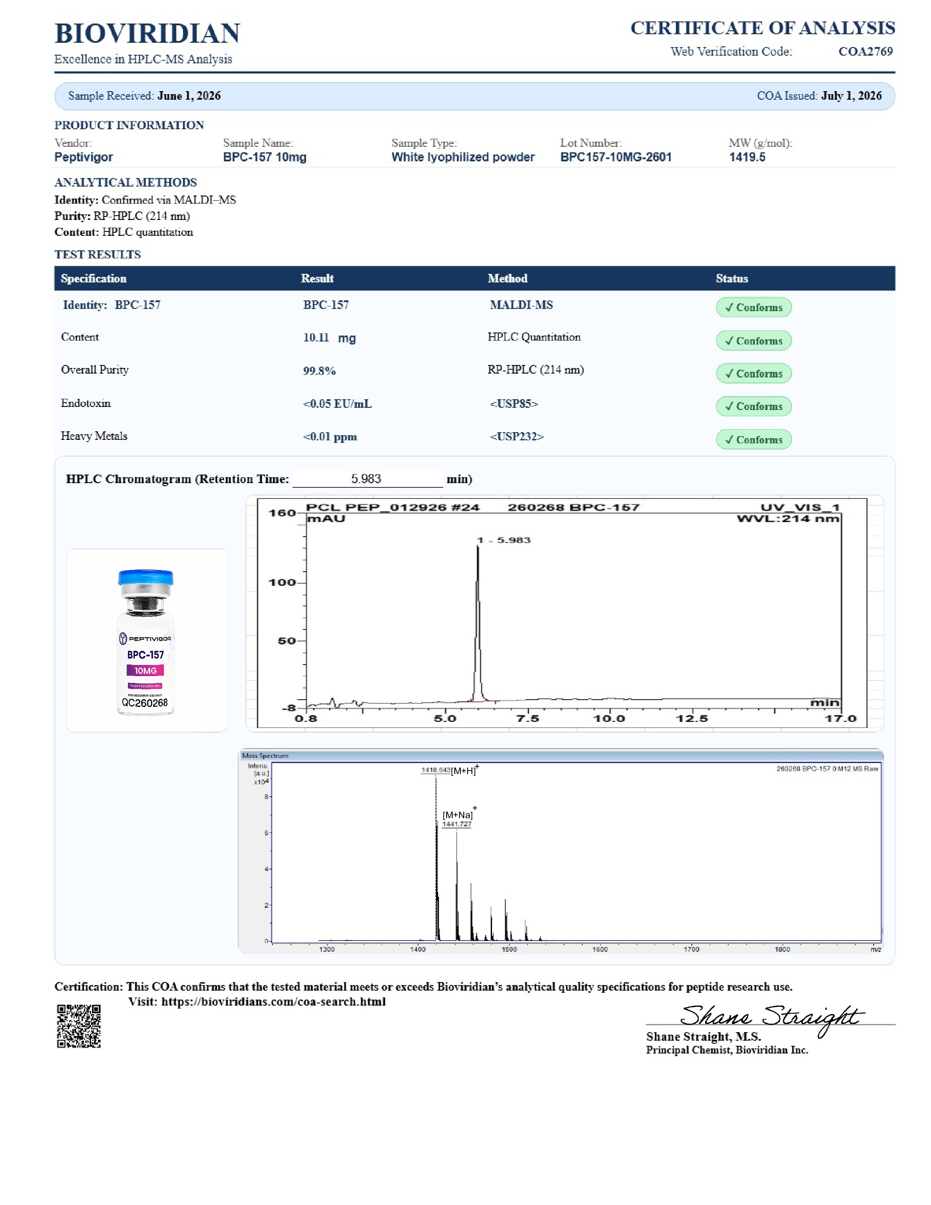Click the "Specification" column header
Image resolution: width=931 pixels, height=1205 pixels.
tap(94, 279)
